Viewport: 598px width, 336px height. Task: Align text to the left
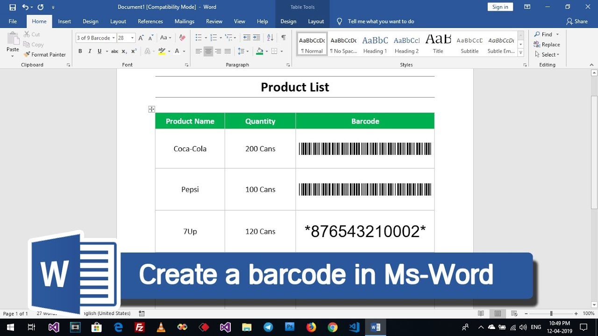click(199, 51)
